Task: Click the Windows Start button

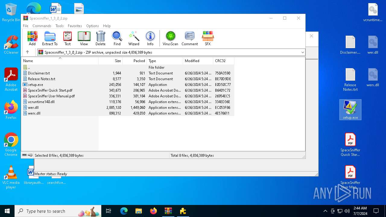Action: pyautogui.click(x=7, y=211)
